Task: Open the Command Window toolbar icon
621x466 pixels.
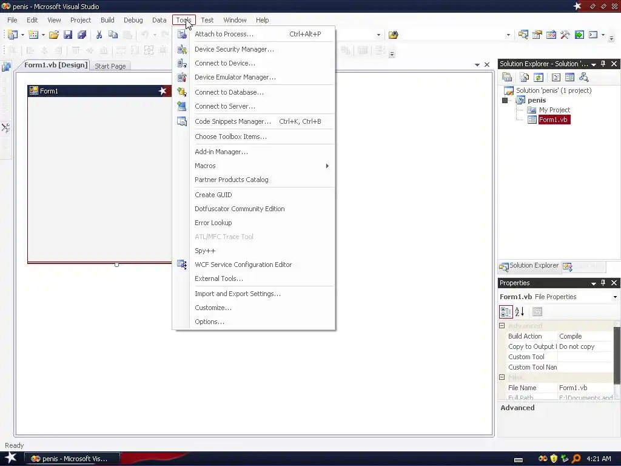Action: (x=593, y=35)
